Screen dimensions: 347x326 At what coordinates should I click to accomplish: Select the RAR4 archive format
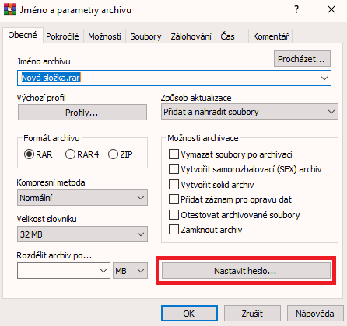tap(82, 154)
